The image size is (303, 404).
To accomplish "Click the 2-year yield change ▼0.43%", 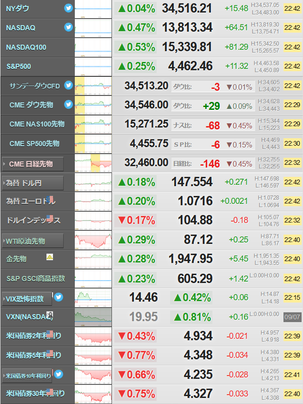I will (137, 336).
